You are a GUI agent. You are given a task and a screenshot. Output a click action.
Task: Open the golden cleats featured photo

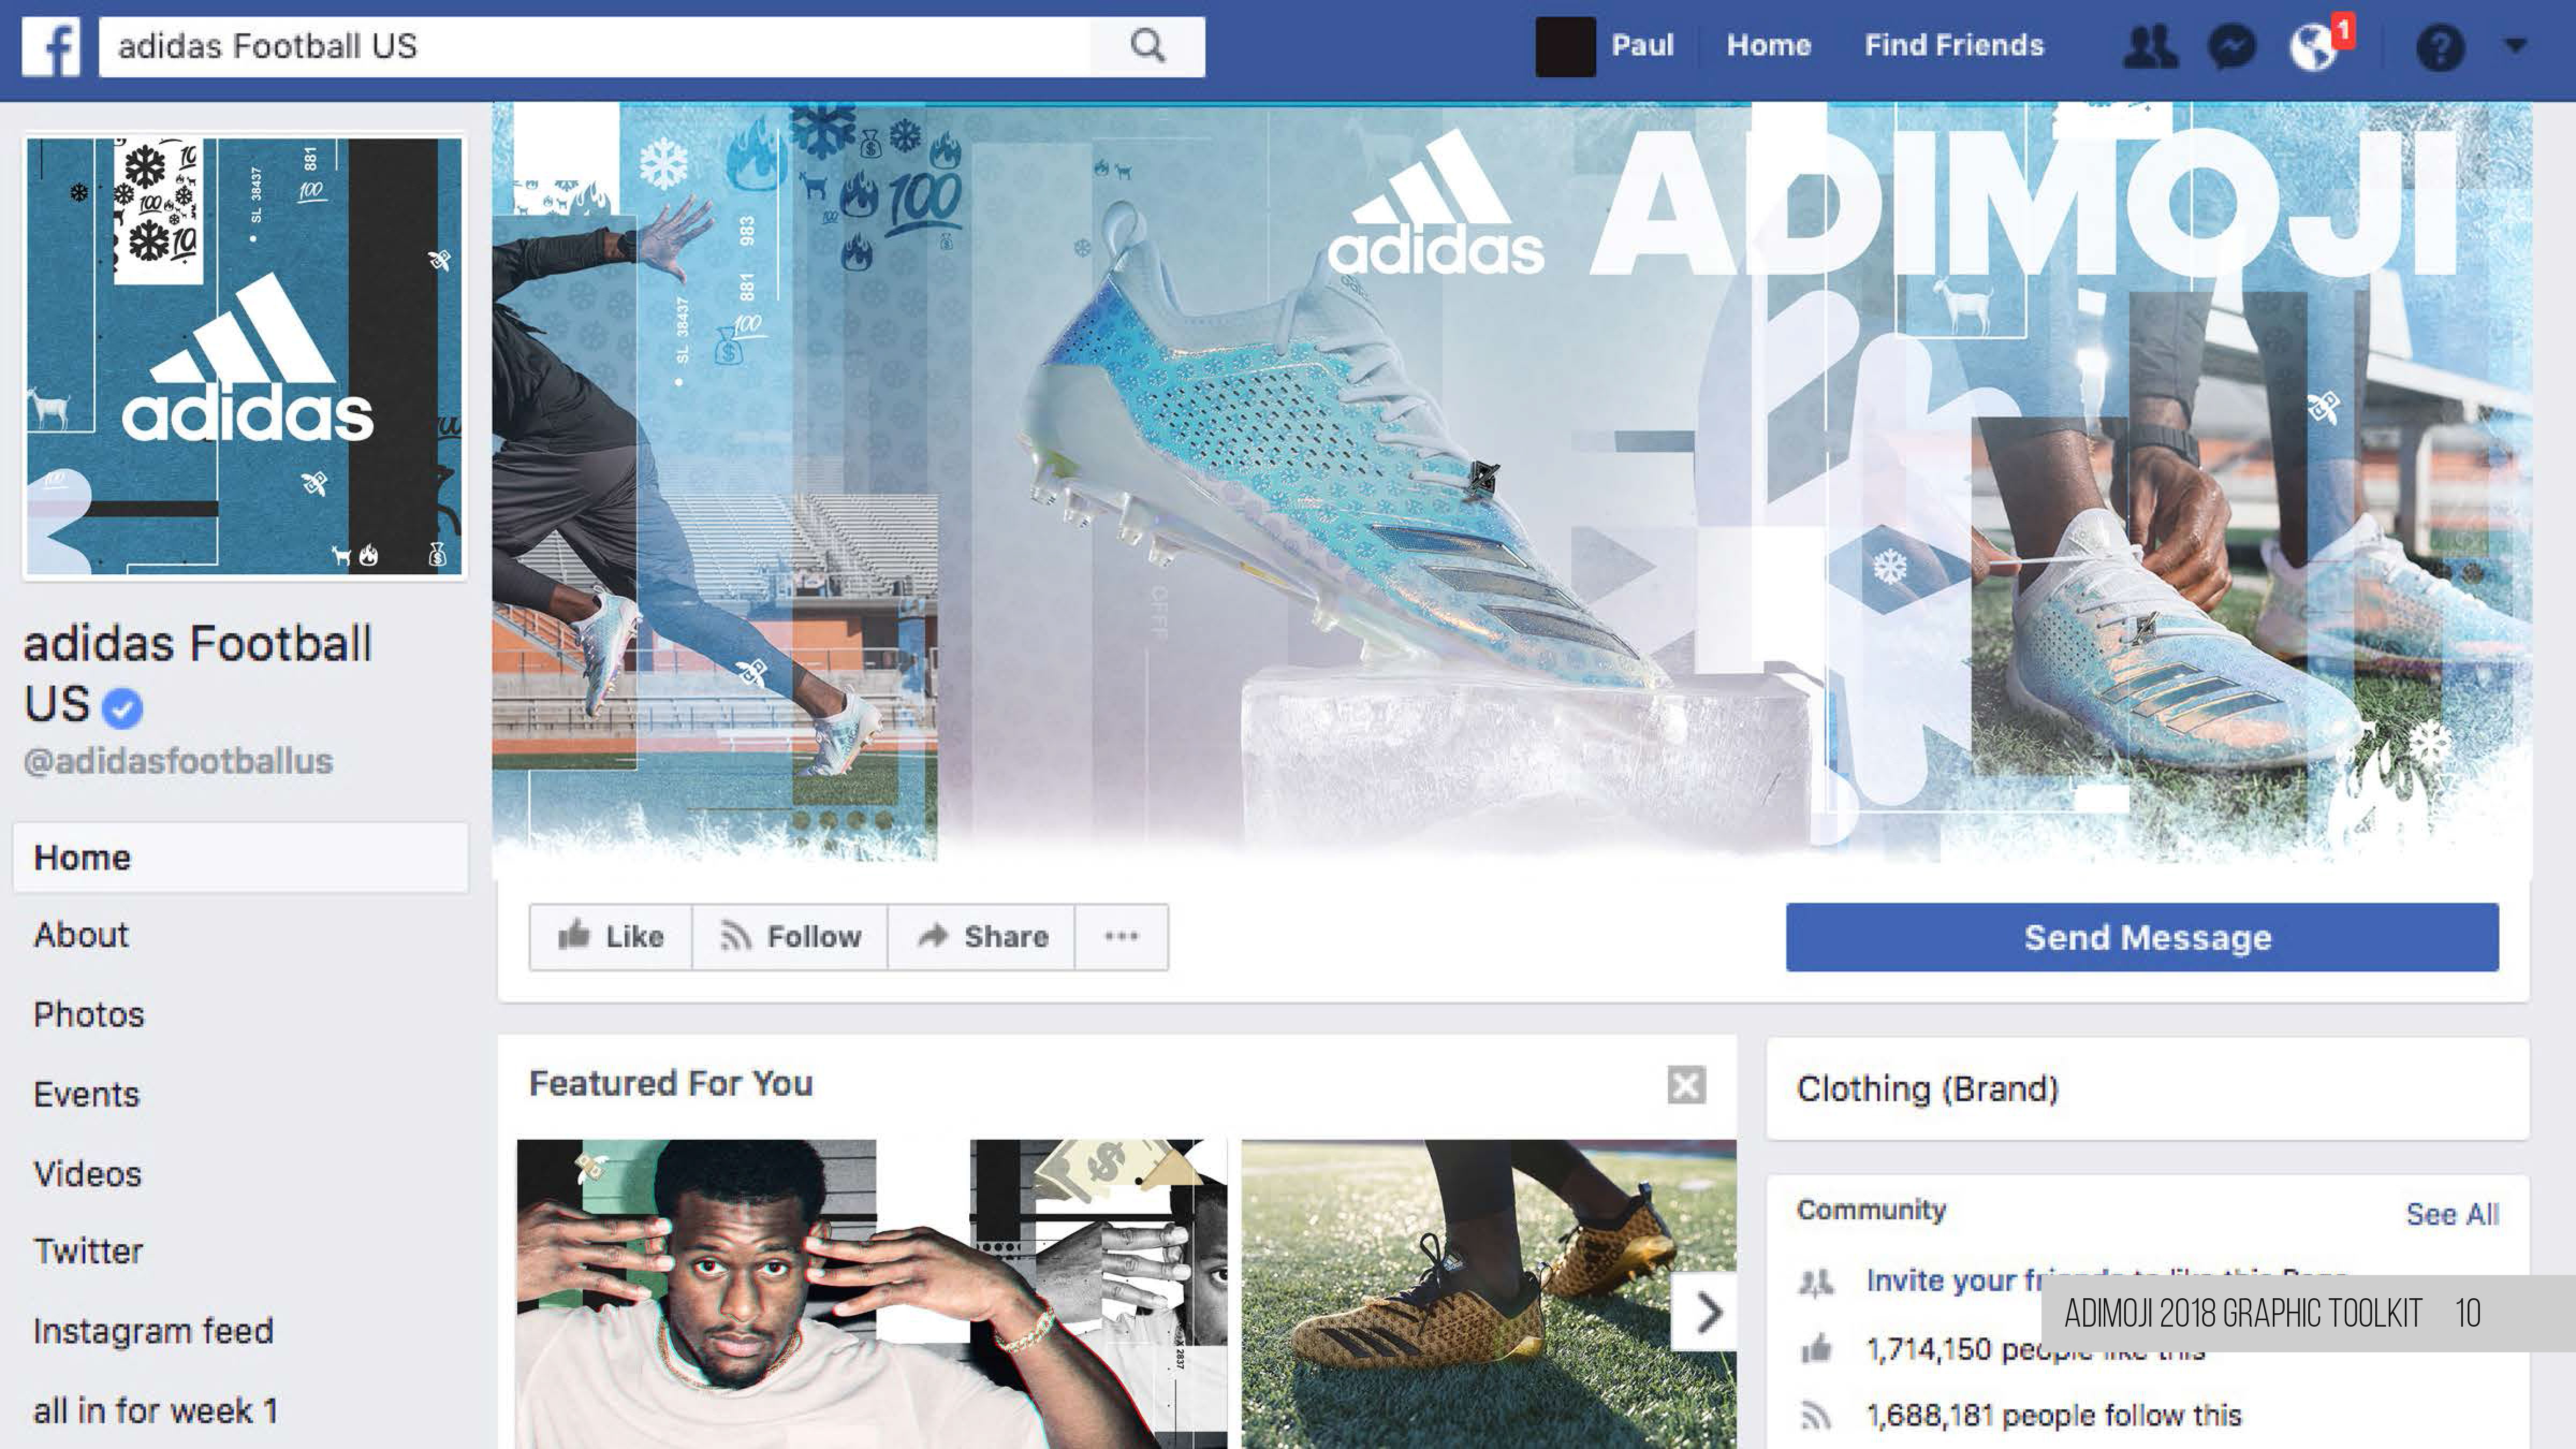pos(1488,1294)
